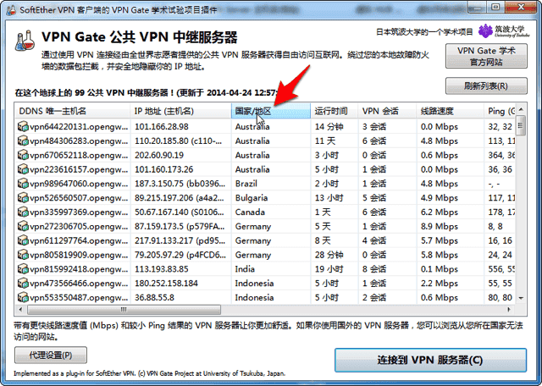The width and height of the screenshot is (542, 386).
Task: Click 刷新列表(R) refresh button
Action: tap(486, 85)
